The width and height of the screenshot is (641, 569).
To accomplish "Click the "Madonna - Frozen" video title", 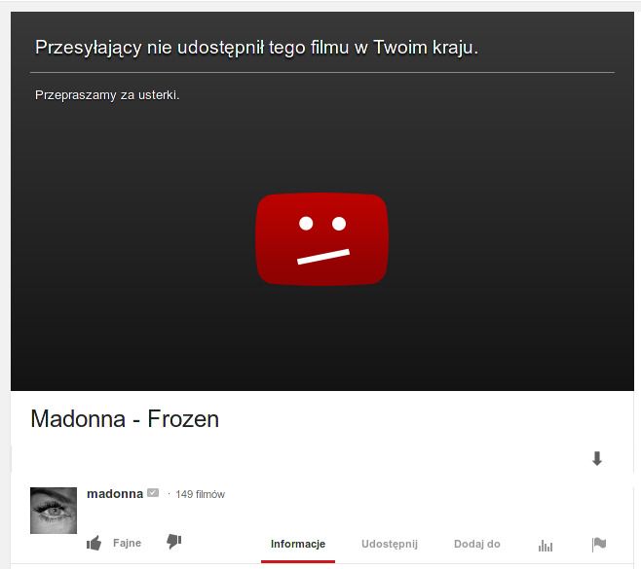I will 125,419.
